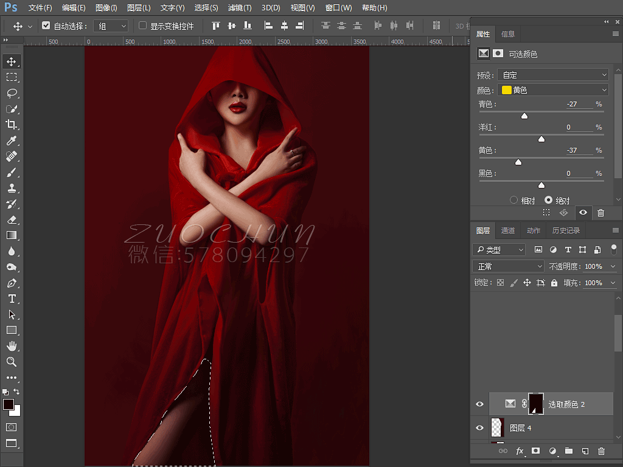Viewport: 623px width, 467px height.
Task: Select the Rectangular Marquee tool
Action: tap(12, 77)
